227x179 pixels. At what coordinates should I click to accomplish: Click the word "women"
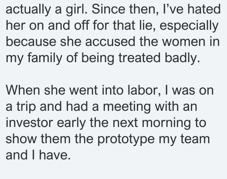click(184, 42)
